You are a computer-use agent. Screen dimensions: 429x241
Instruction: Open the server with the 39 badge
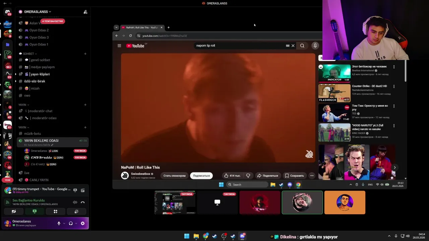click(x=7, y=54)
